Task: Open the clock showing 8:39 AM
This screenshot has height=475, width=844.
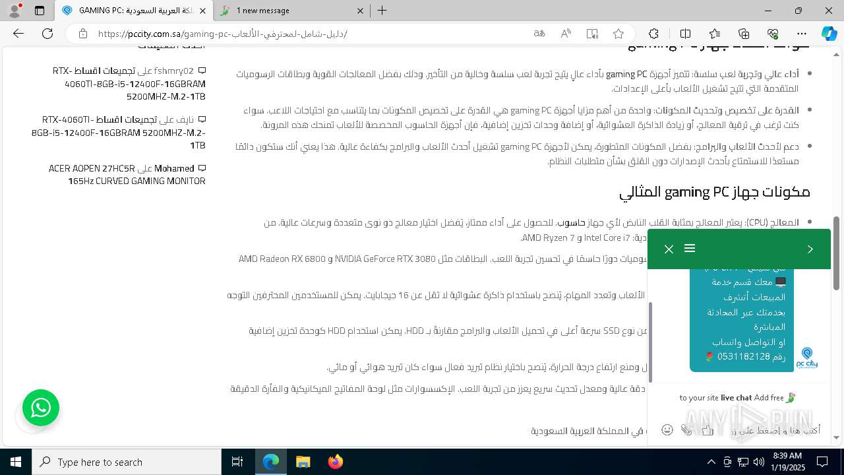Action: tap(787, 462)
